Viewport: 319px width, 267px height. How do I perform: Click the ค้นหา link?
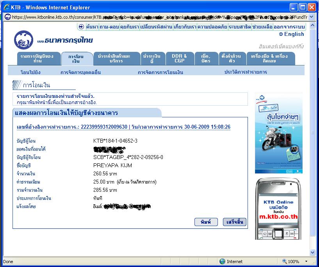tap(92, 27)
